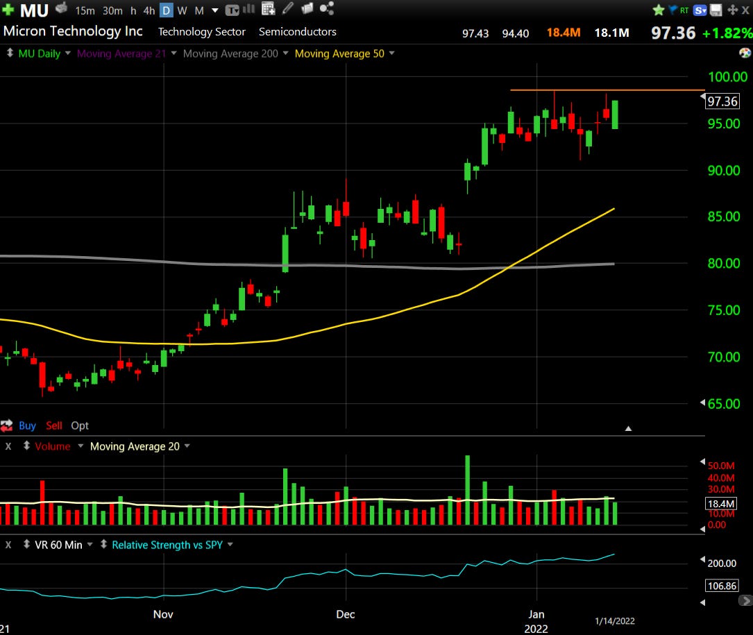Click left arrow beside 50.0M volume label
Viewport: 753px width, 635px height.
click(x=702, y=462)
